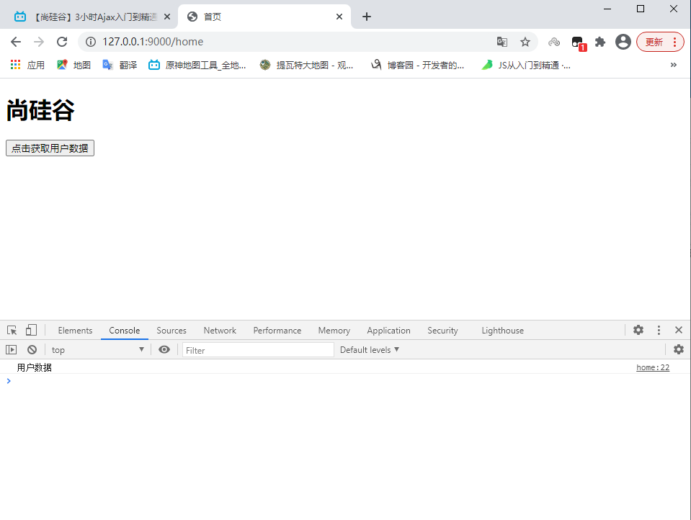Open the extension icon with red badge 1

578,42
